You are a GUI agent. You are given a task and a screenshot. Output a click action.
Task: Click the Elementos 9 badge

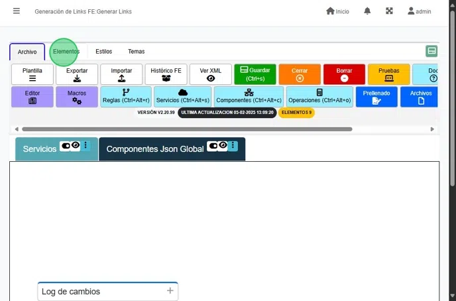(x=296, y=113)
